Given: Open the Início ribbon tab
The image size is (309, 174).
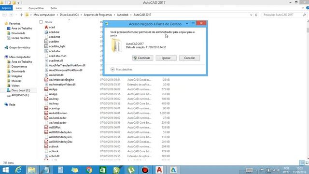Looking at the screenshot, I should click(x=19, y=8).
